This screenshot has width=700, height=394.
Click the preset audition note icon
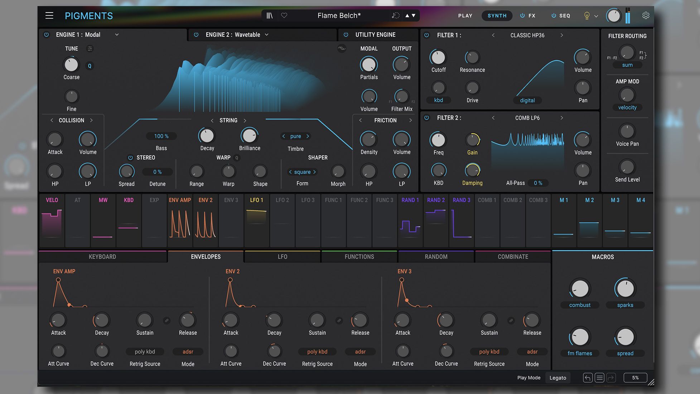(x=395, y=15)
